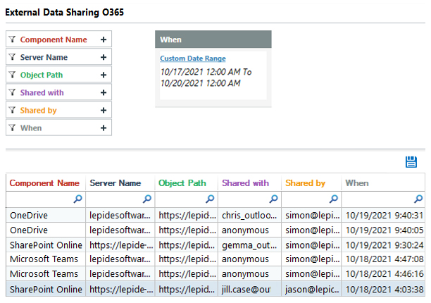The image size is (431, 303).
Task: Select the SharePoint Online row with gemma_out...
Action: click(216, 245)
